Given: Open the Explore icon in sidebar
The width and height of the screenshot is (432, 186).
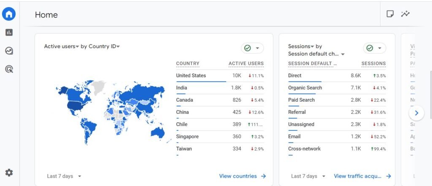Looking at the screenshot, I should [x=9, y=51].
